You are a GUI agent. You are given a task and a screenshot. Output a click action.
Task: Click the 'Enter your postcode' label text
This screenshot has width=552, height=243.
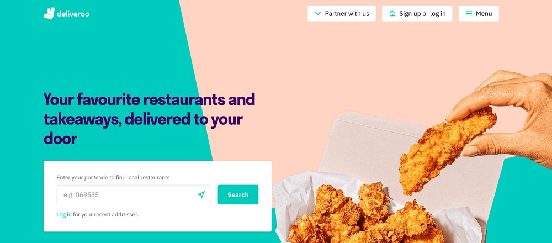pos(113,177)
